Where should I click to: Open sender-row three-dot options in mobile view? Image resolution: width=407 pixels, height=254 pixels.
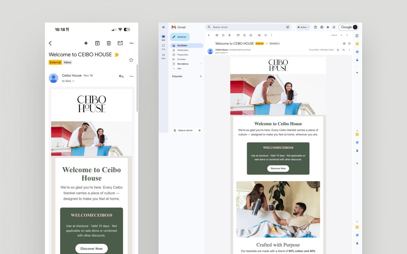click(131, 76)
